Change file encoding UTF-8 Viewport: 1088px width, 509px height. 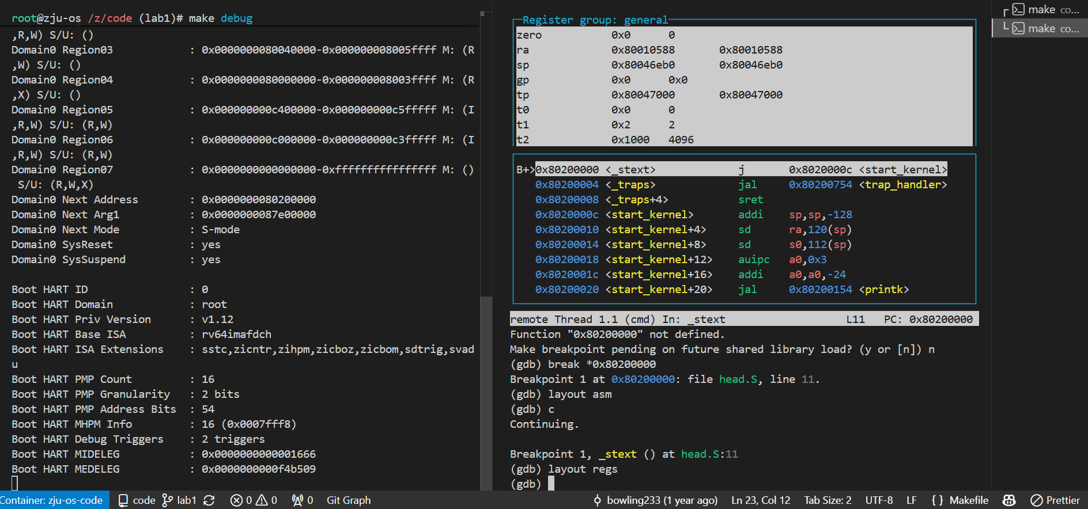[x=879, y=500]
